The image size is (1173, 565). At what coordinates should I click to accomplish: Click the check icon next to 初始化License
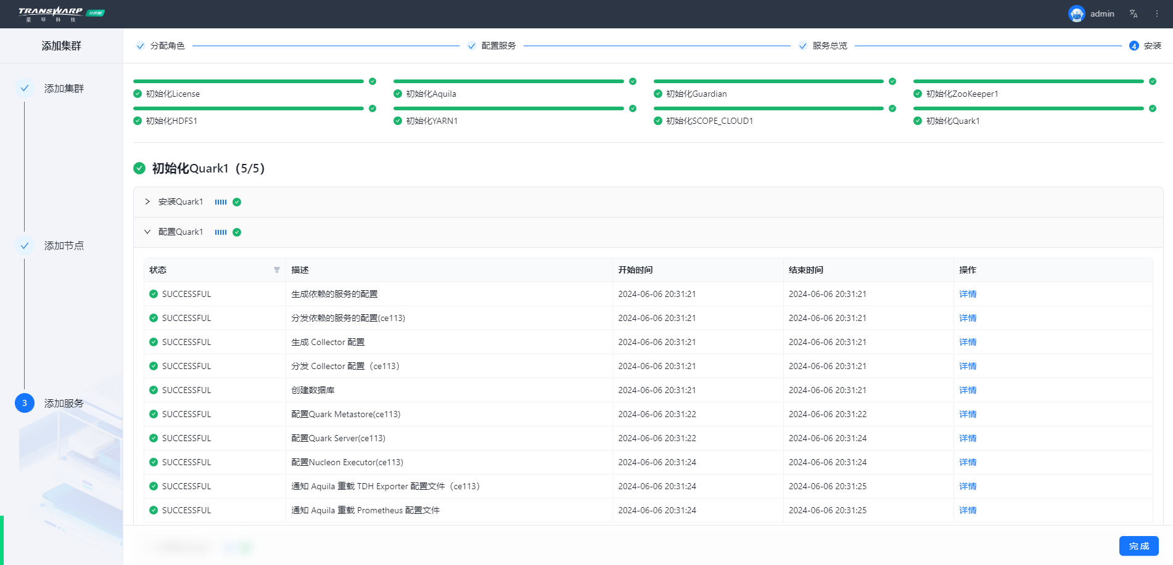coord(138,94)
